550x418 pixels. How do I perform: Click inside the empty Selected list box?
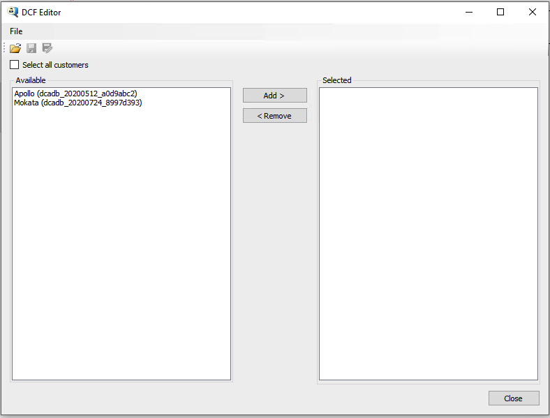pos(429,234)
